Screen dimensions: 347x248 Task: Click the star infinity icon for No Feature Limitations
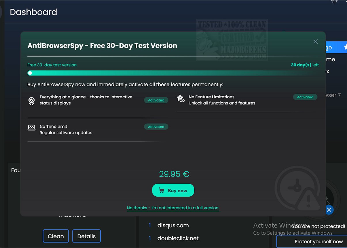point(180,98)
